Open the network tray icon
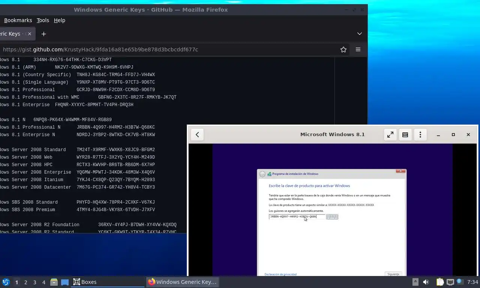Viewport: 480px width, 288px height. pyautogui.click(x=450, y=282)
